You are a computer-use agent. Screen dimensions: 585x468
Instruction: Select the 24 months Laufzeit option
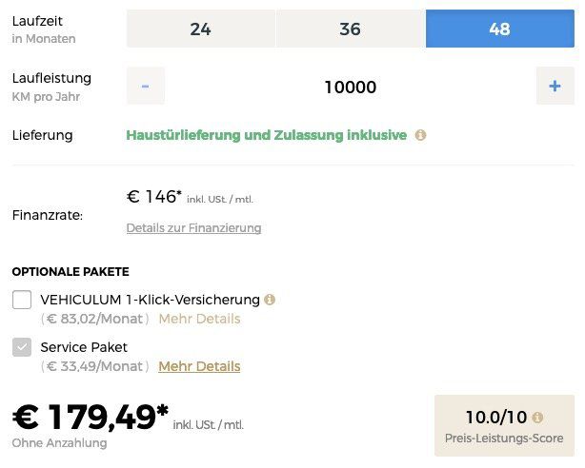coord(201,29)
